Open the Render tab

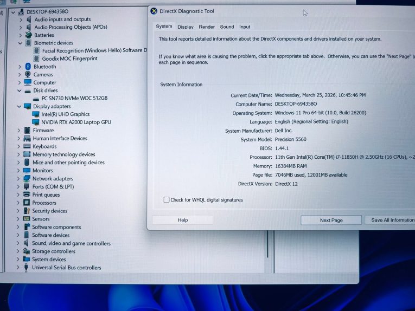coord(207,27)
